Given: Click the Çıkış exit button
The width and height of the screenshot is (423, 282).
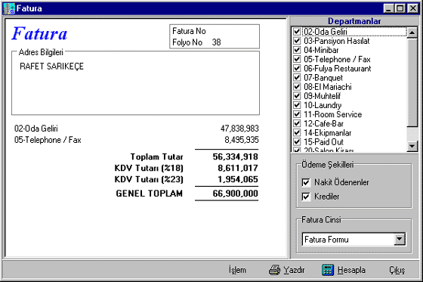Looking at the screenshot, I should click(397, 270).
